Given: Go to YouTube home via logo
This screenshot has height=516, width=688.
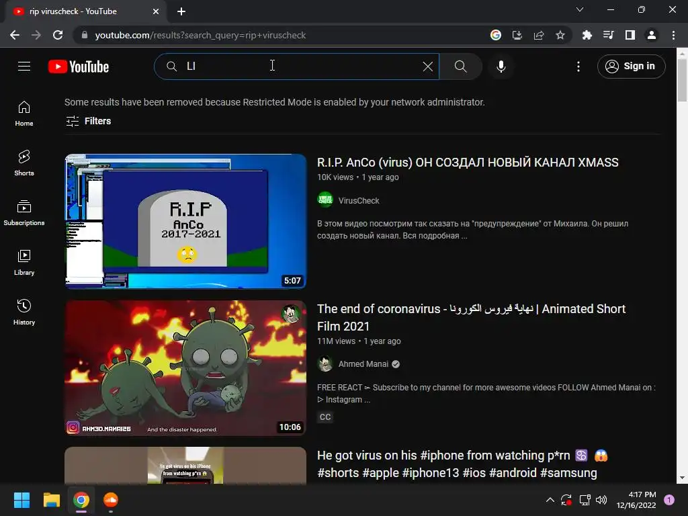Looking at the screenshot, I should [x=79, y=67].
